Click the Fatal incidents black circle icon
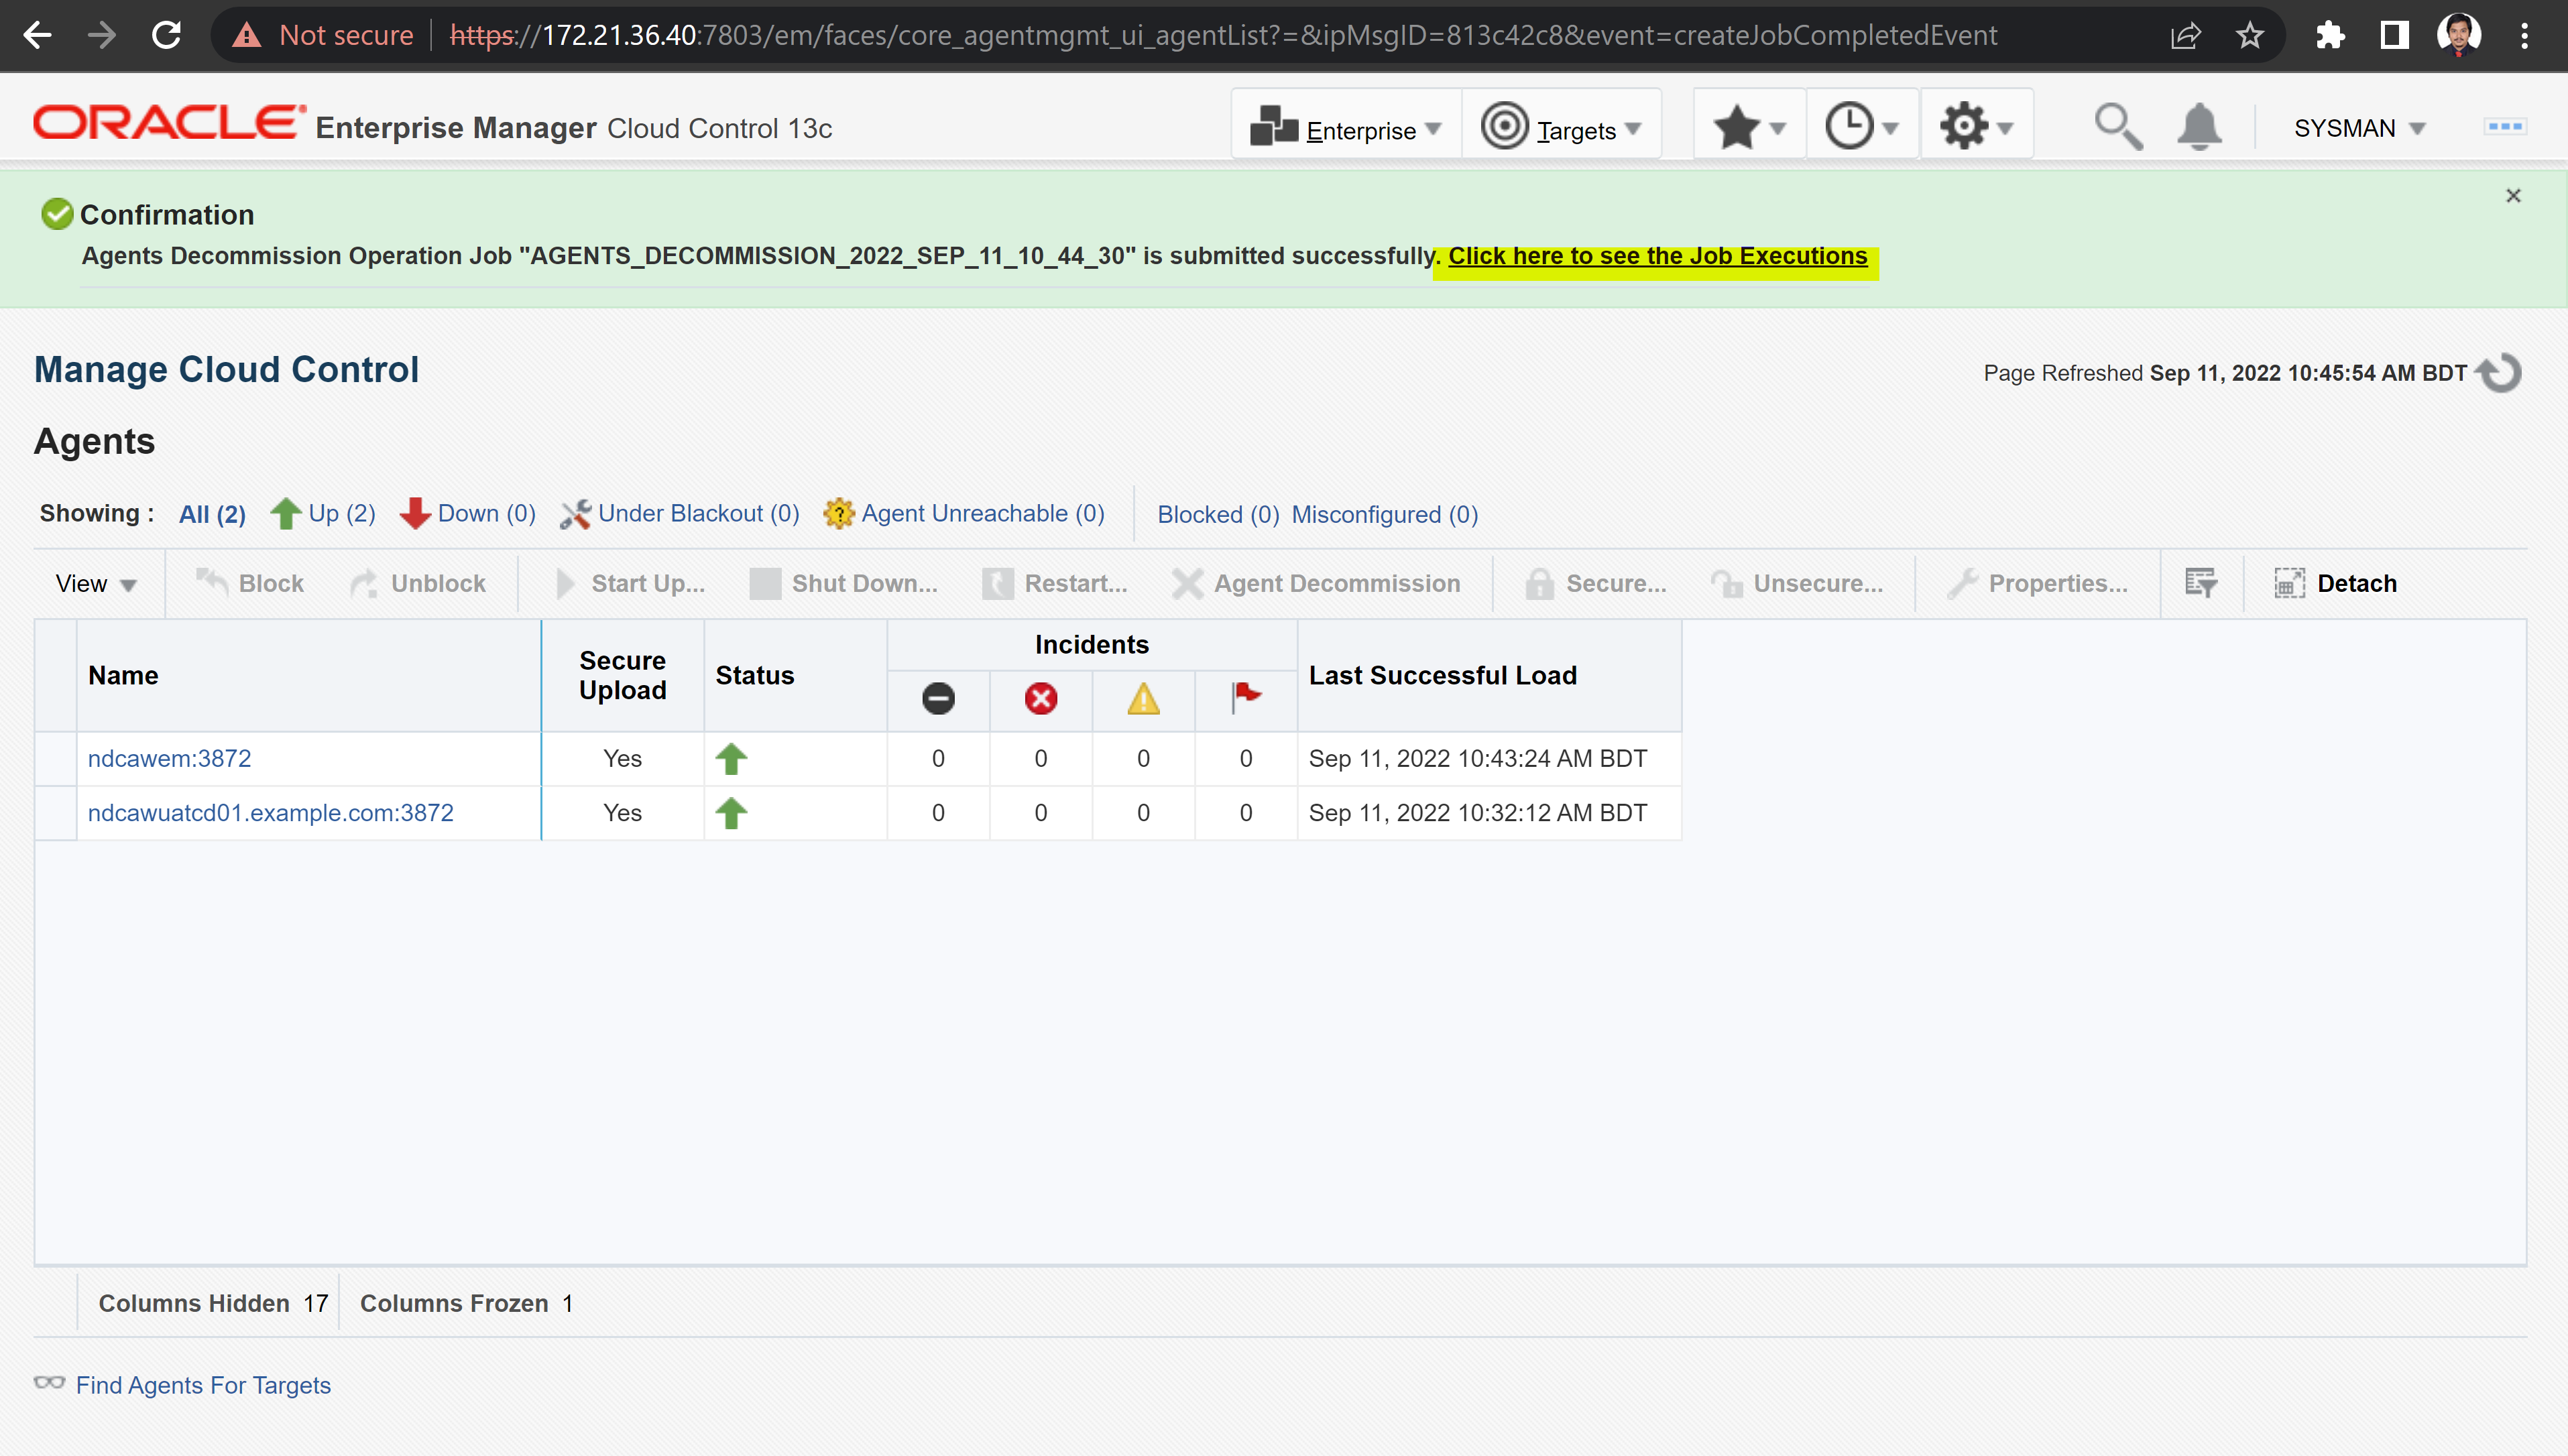This screenshot has width=2568, height=1456. tap(938, 699)
